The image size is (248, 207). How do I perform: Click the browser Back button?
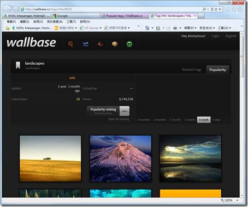(x=7, y=9)
